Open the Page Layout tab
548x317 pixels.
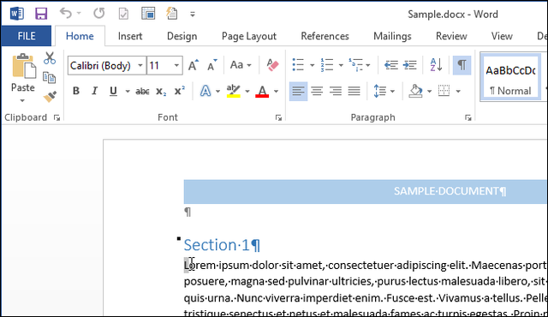pos(249,36)
